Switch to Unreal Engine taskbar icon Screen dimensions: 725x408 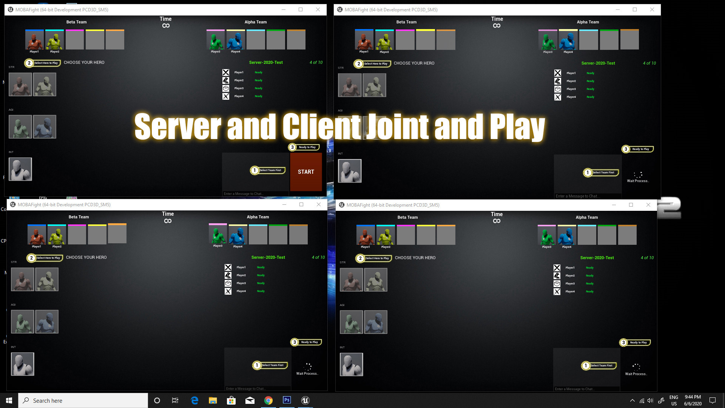[305, 400]
